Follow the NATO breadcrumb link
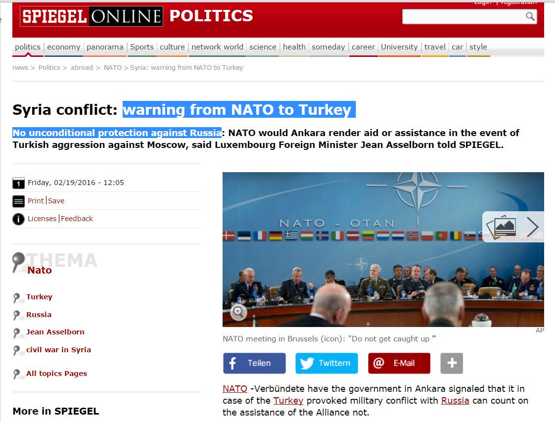Image resolution: width=555 pixels, height=422 pixels. tap(113, 68)
